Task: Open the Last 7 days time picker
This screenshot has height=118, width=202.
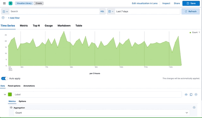Action: (147, 11)
